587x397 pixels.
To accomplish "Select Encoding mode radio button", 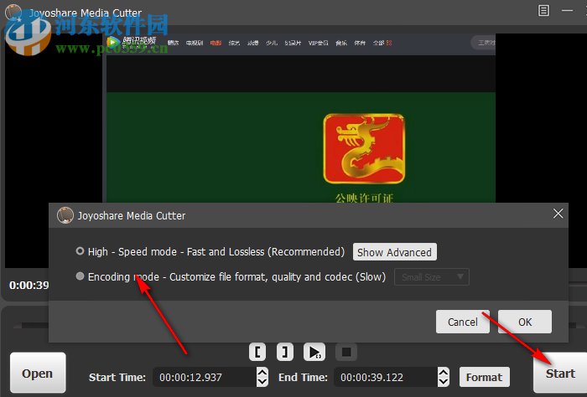I will [80, 276].
